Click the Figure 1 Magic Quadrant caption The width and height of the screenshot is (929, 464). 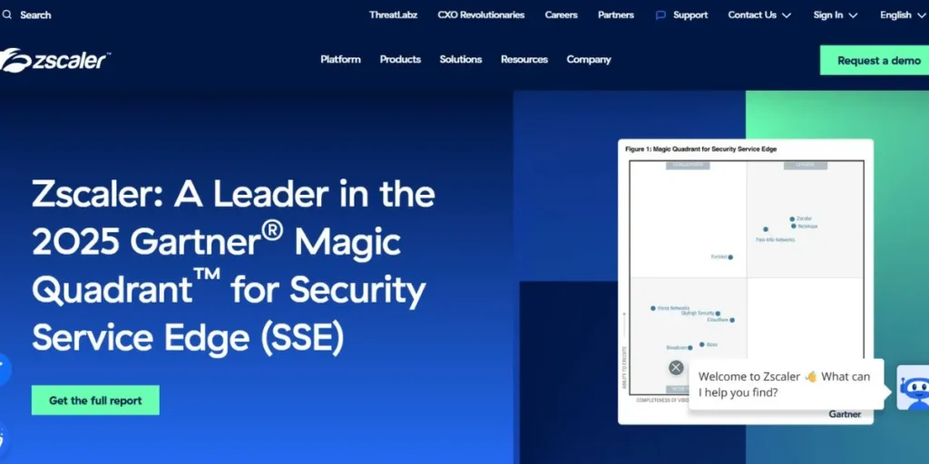click(701, 150)
